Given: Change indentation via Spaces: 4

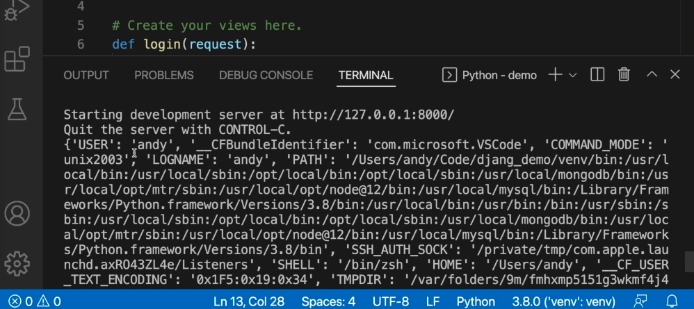Looking at the screenshot, I should tap(328, 301).
